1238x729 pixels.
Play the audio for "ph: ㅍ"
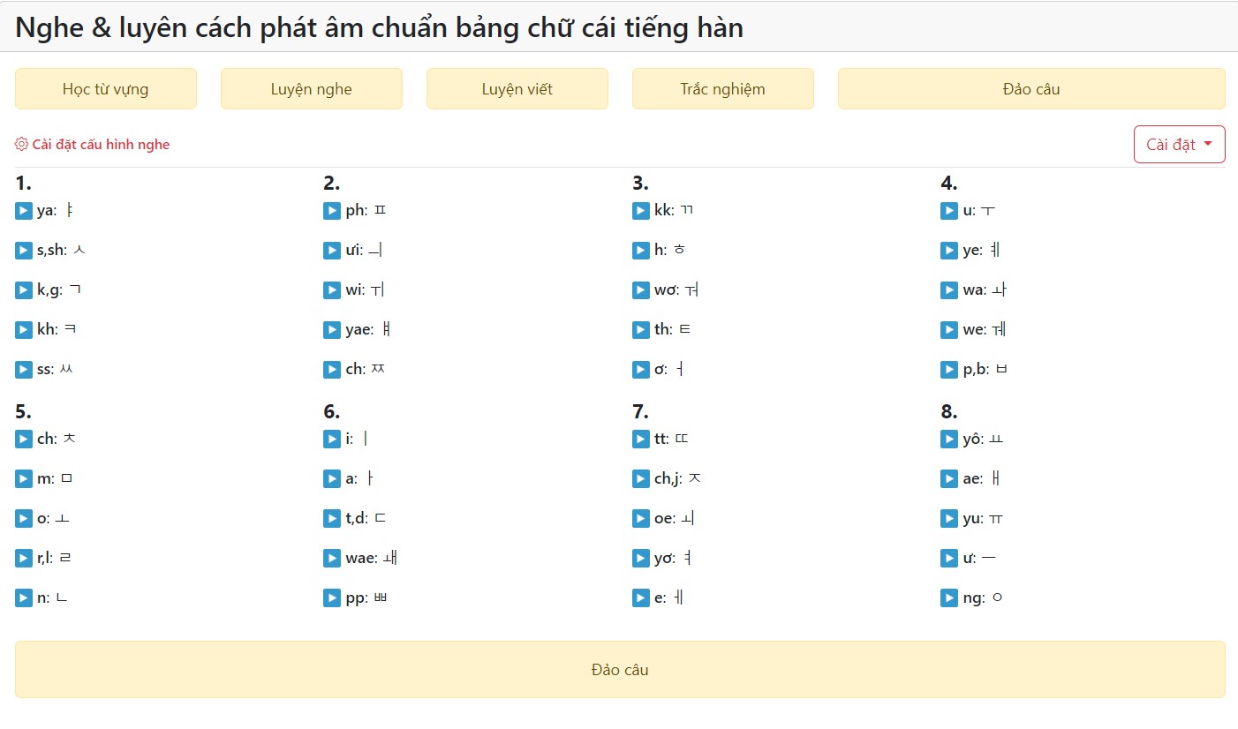click(x=331, y=210)
